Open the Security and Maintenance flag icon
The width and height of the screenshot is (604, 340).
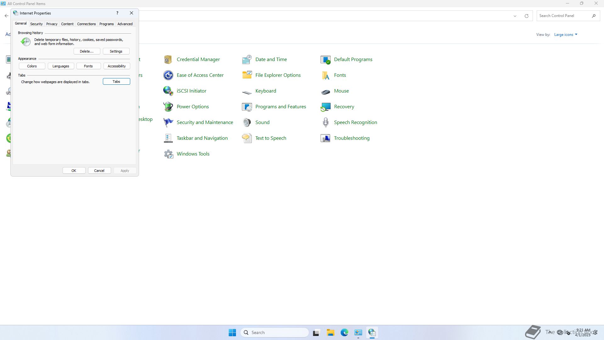[168, 122]
